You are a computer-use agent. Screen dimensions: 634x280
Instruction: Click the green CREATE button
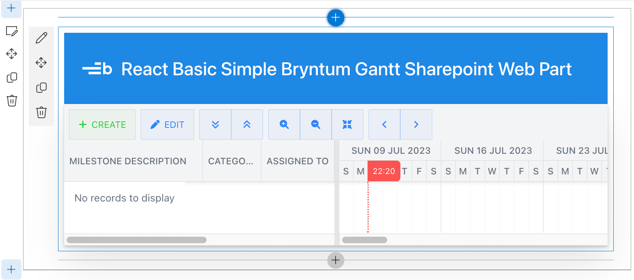point(102,125)
